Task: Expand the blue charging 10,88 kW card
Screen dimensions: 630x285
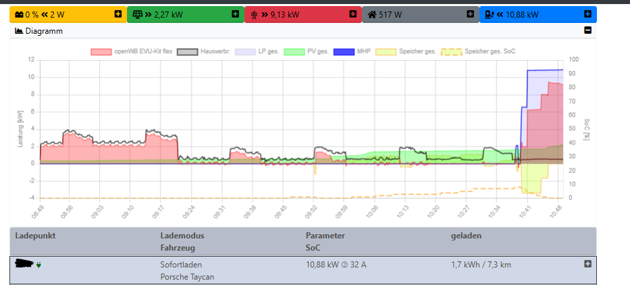Action: click(587, 14)
